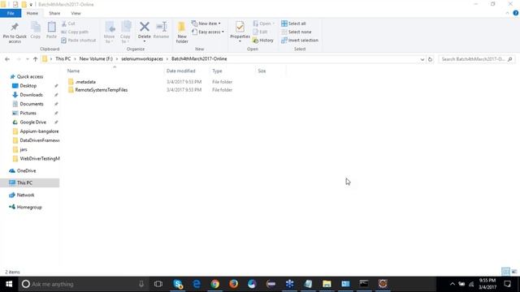Switch to details view icon in status bar
The image size is (520, 292).
[505, 272]
